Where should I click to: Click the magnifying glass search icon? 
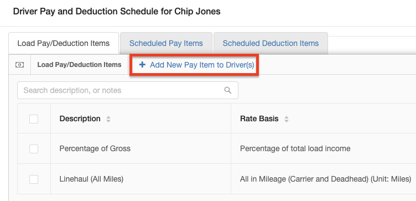pyautogui.click(x=227, y=90)
